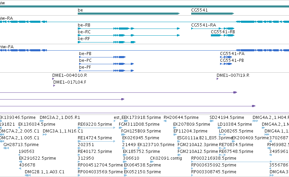The height and width of the screenshot is (177, 289).
Task: Select the SD24194.5prime EST label
Action: [x=227, y=118]
